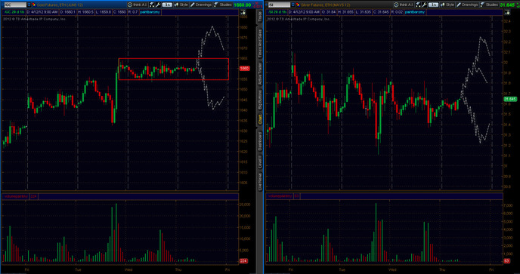Click the flask icon on silver chart toolbar
Screen dimensions: 520x274
pos(418,5)
